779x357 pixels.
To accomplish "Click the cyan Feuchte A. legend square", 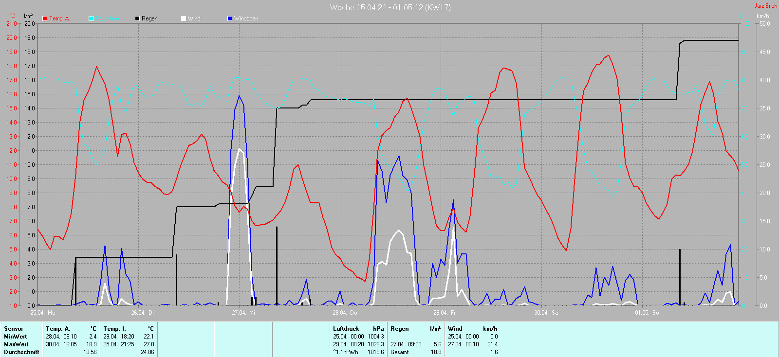I will [91, 18].
